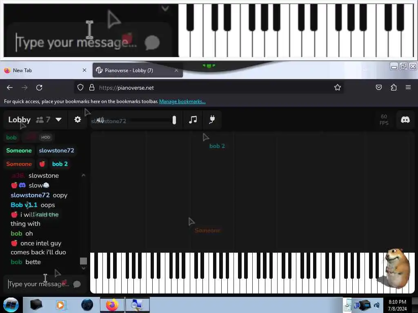This screenshot has height=313, width=418.
Task: Expand the Lobby room dropdown arrow
Action: [59, 119]
